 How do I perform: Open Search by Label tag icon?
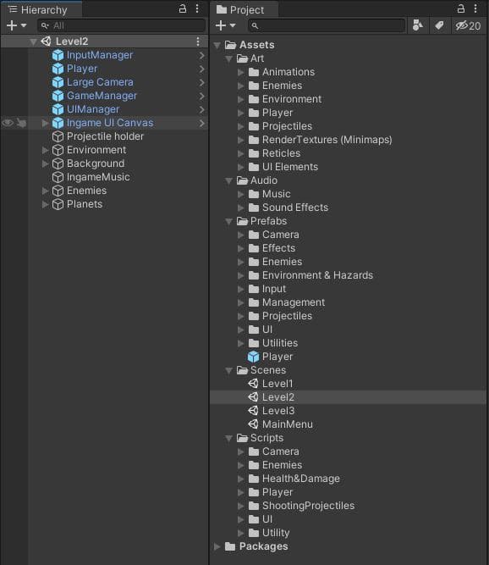click(439, 25)
